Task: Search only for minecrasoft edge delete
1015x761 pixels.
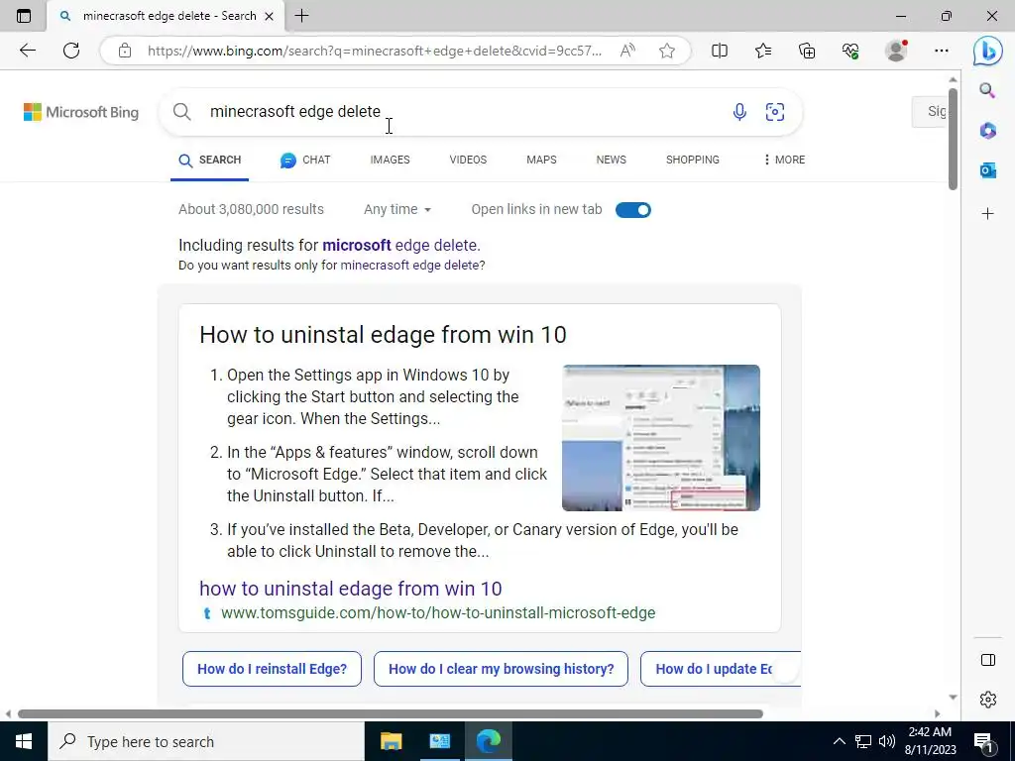Action: tap(410, 266)
